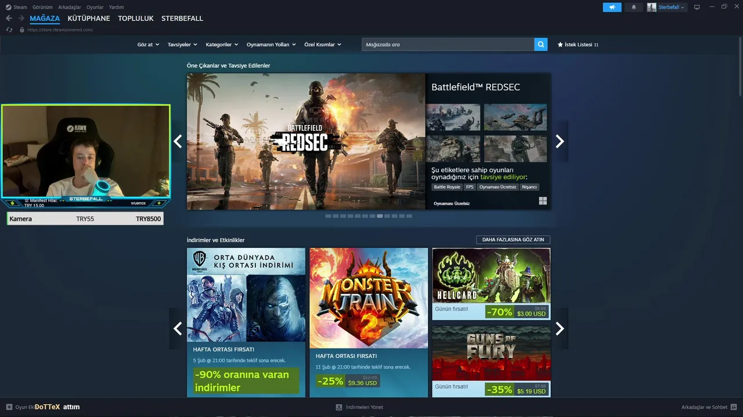Open the Orta Dünyada Kış Ortası İndirimi card
Screen dimensions: 743x417
point(246,323)
